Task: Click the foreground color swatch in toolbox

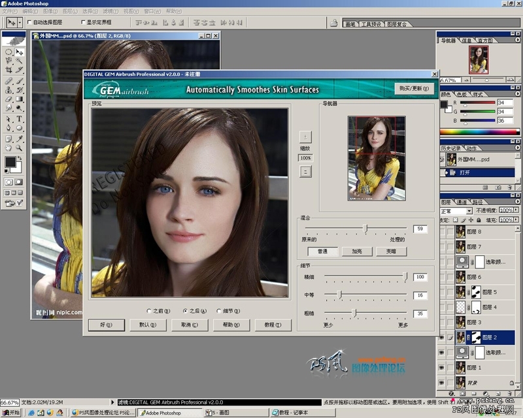Action: (10, 162)
